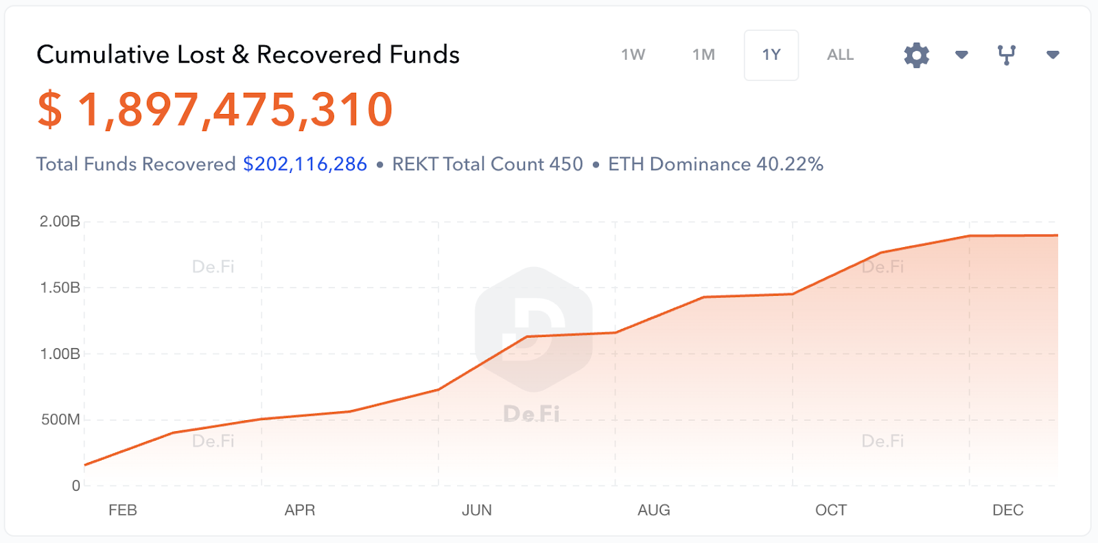The width and height of the screenshot is (1098, 543).
Task: Click the $202,116,286 recovered funds amount
Action: (x=305, y=164)
